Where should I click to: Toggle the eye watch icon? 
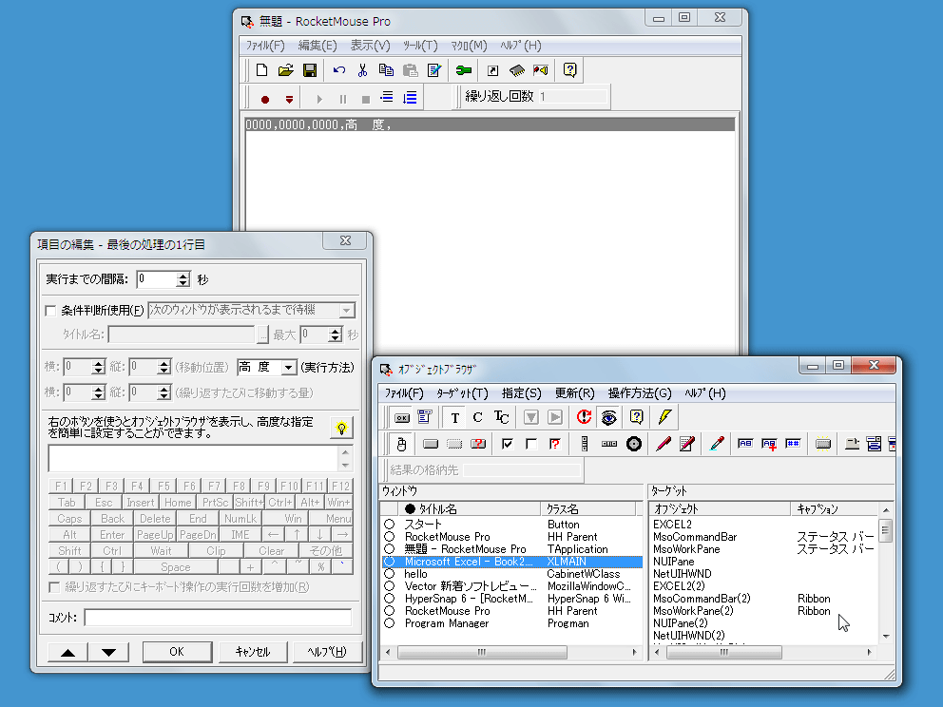pyautogui.click(x=608, y=417)
